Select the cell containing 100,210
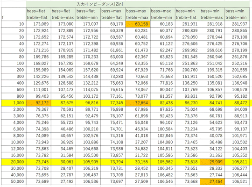The image size is (252, 187). (x=88, y=129)
